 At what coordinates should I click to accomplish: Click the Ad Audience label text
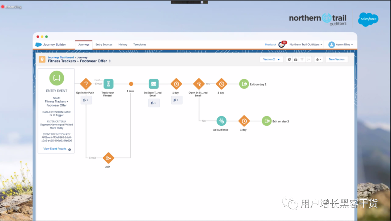(x=221, y=130)
